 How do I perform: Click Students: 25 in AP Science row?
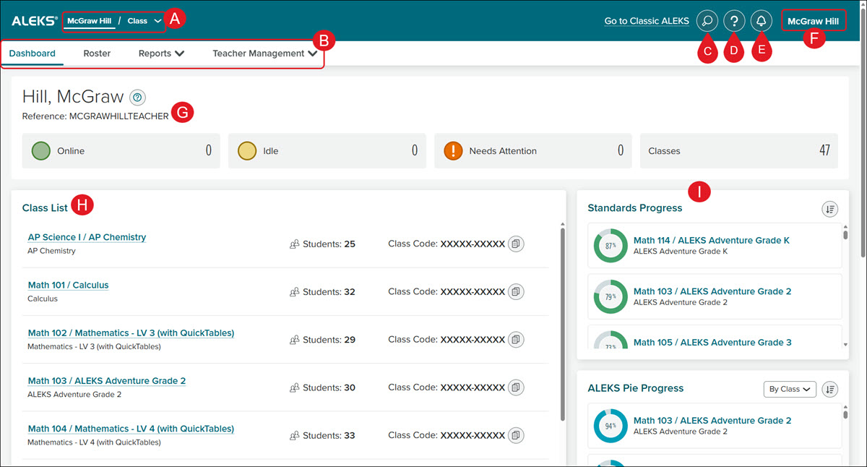329,244
